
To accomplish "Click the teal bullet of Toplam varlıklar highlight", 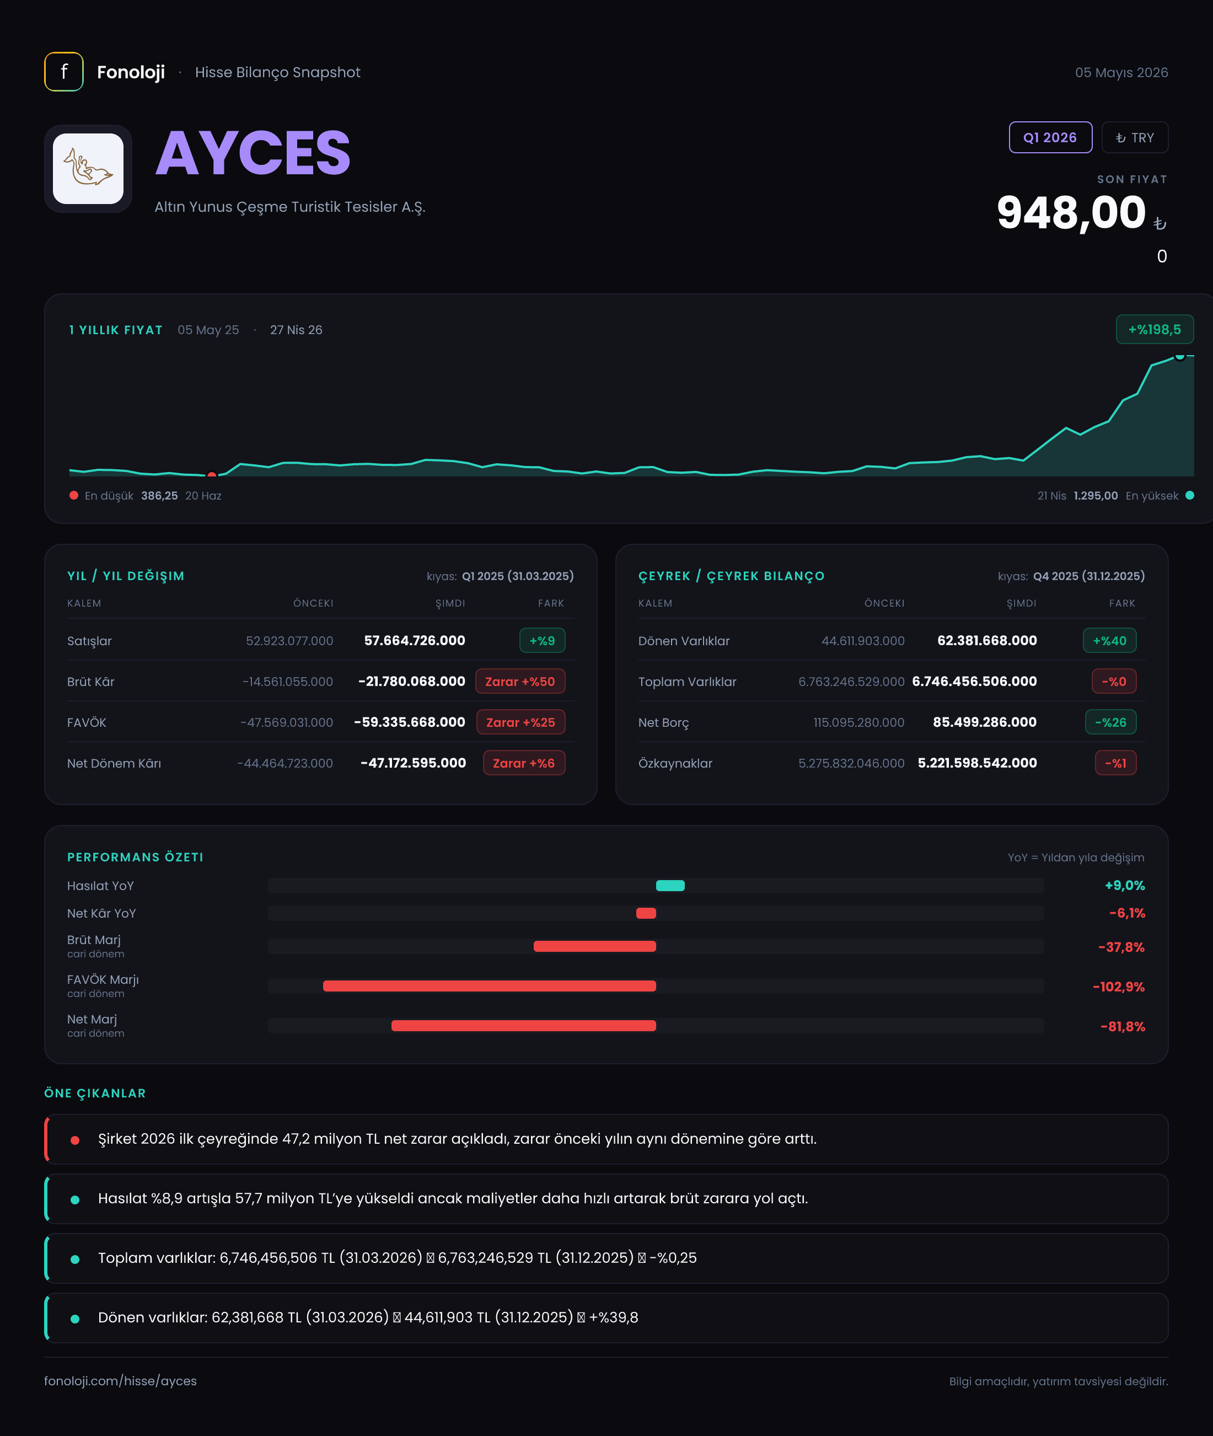I will click(x=75, y=1259).
